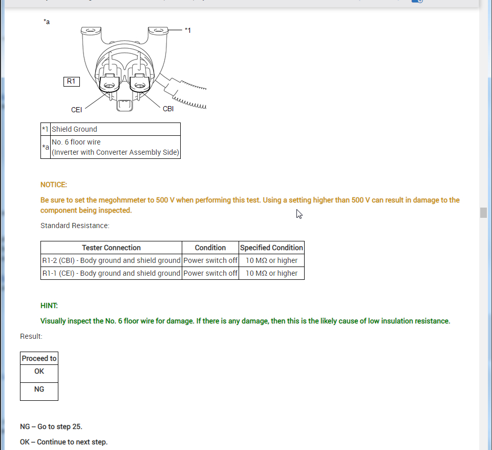Viewport: 492px width, 450px height.
Task: Click Power switch off in the CEI row
Action: (210, 273)
